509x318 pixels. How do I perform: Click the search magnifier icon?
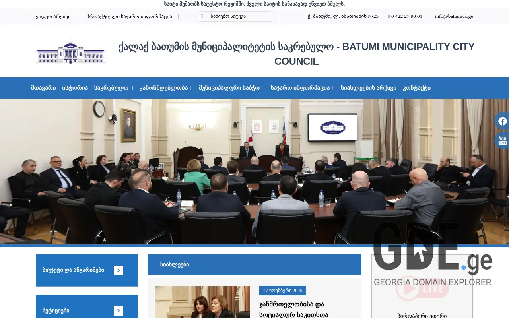click(x=203, y=16)
